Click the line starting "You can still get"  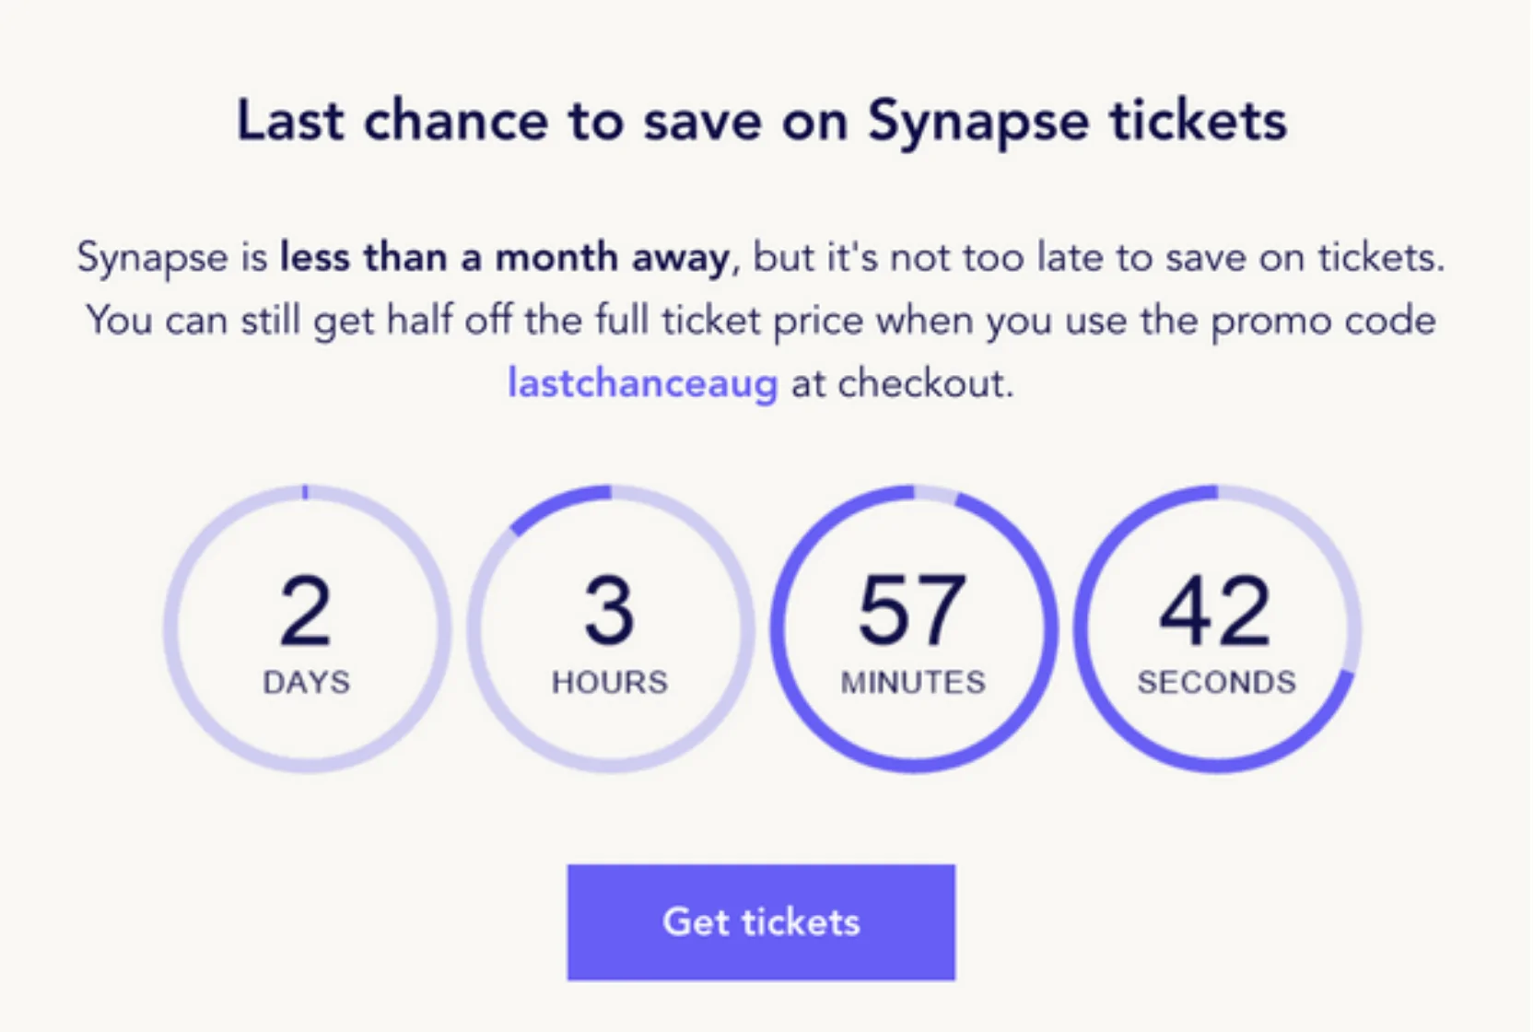coord(761,321)
